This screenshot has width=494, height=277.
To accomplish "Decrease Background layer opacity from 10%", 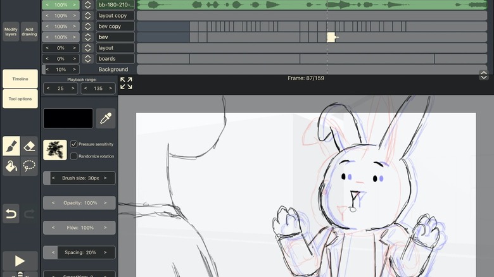I will coord(47,70).
